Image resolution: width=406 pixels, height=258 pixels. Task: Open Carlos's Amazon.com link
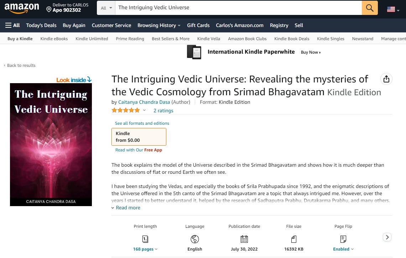(240, 25)
